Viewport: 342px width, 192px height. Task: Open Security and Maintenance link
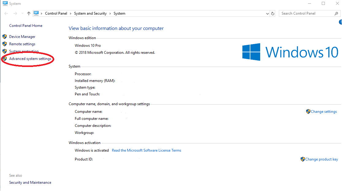tap(30, 183)
